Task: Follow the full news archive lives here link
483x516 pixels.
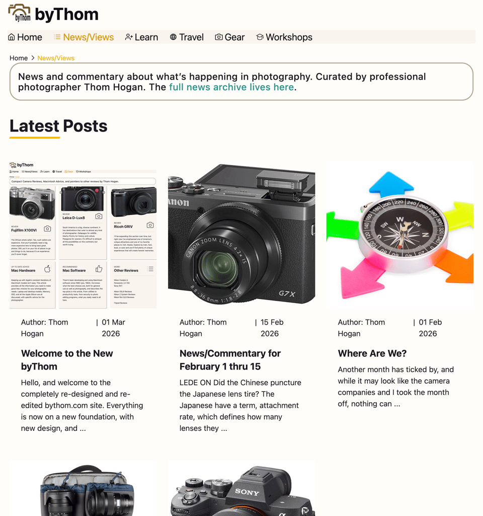Action: click(231, 87)
